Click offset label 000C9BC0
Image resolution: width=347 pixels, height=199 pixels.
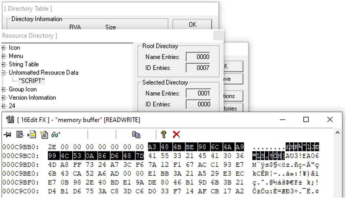20,156
